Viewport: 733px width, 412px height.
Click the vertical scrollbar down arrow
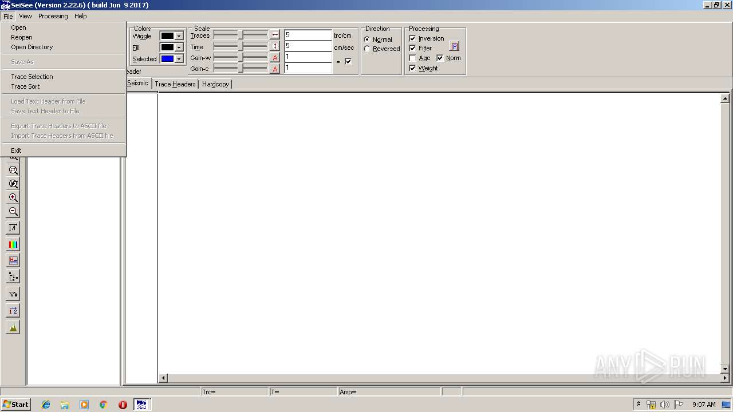725,369
